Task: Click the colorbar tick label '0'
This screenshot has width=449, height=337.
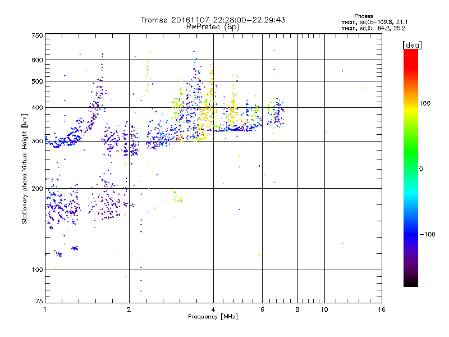Action: 421,169
